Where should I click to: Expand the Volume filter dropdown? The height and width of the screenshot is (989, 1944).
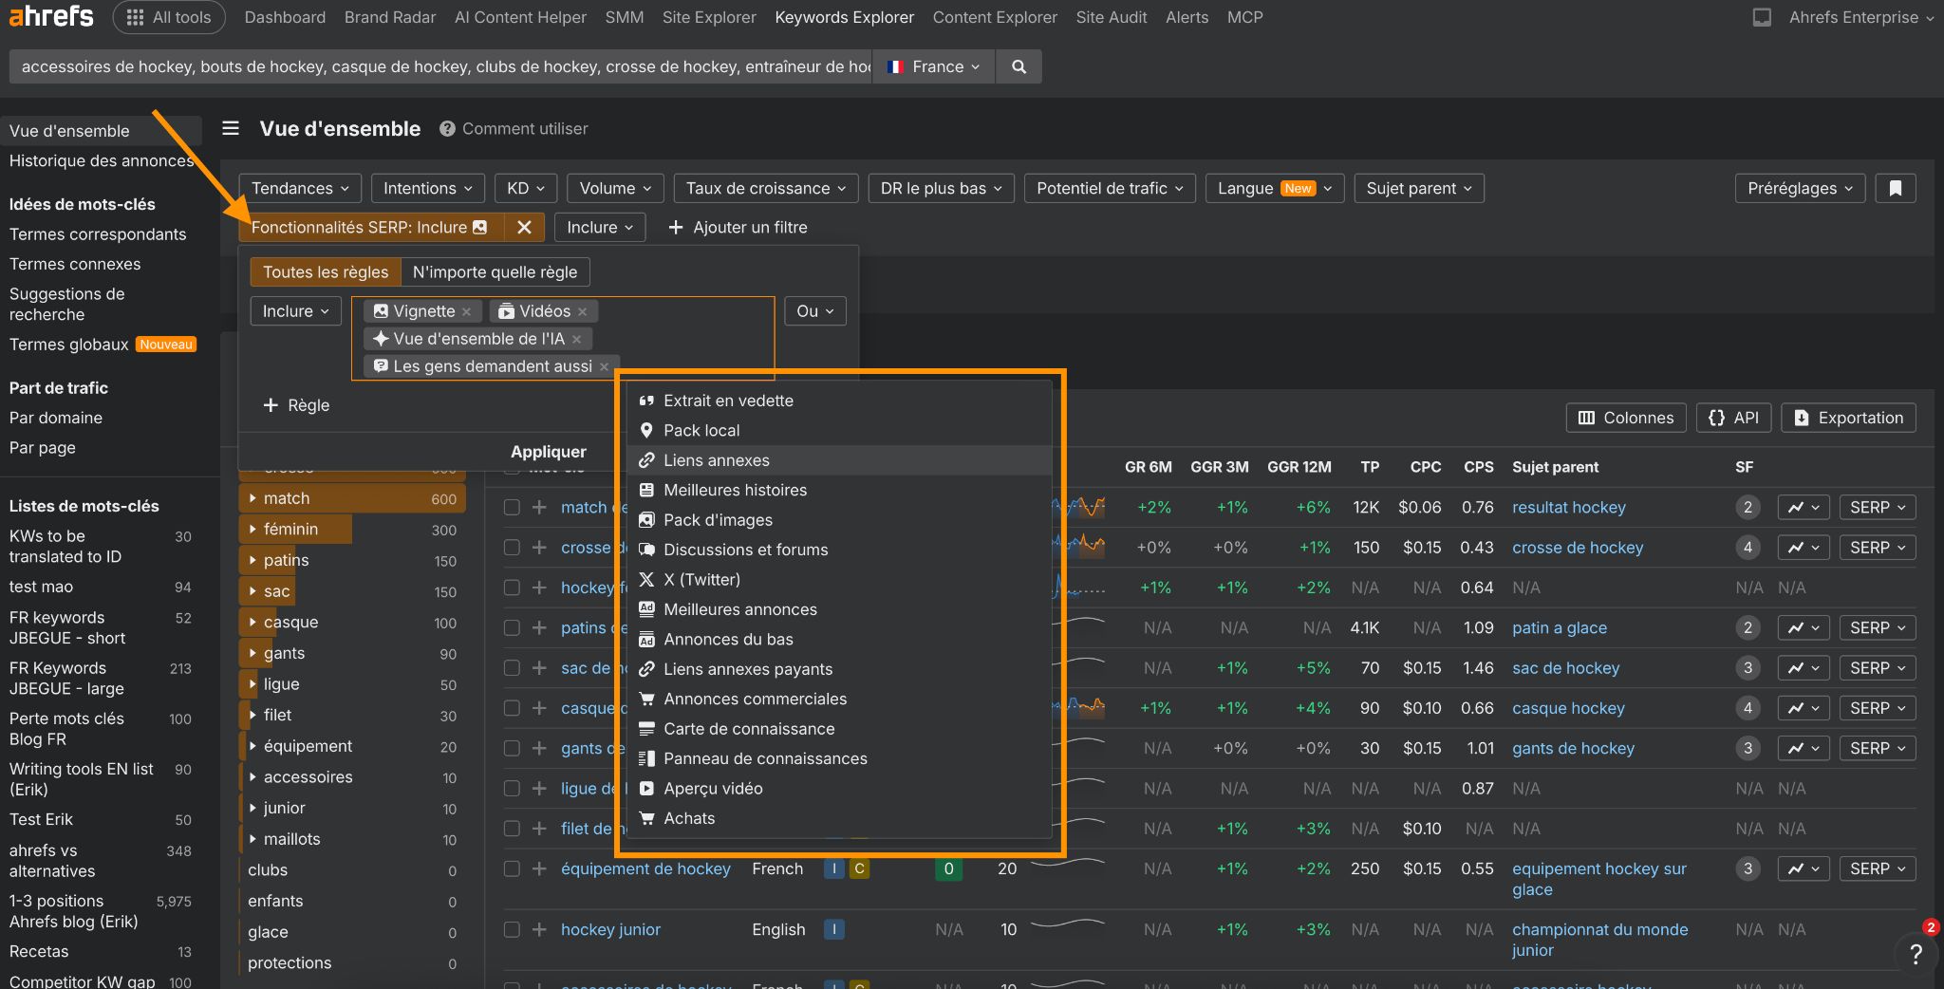click(x=615, y=188)
